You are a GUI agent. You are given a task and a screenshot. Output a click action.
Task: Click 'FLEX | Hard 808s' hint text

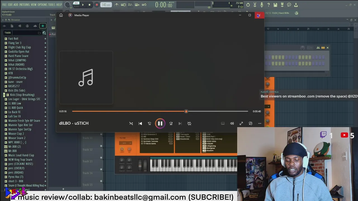click(x=281, y=13)
